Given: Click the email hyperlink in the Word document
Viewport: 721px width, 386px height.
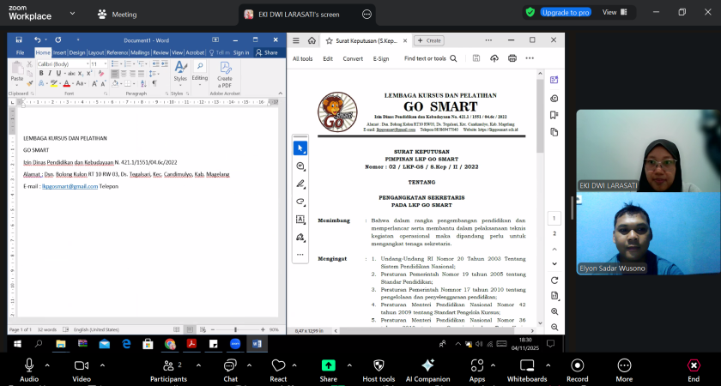Looking at the screenshot, I should tap(69, 186).
